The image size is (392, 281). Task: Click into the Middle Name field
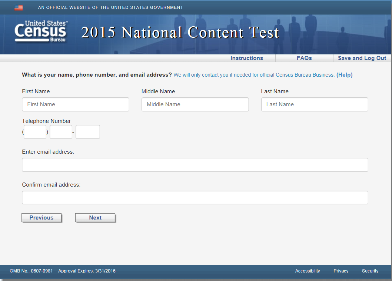(195, 104)
